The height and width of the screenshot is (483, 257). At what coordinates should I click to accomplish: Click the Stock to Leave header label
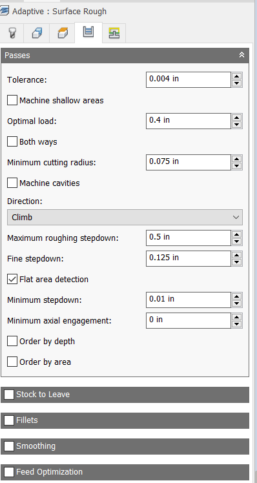[43, 395]
